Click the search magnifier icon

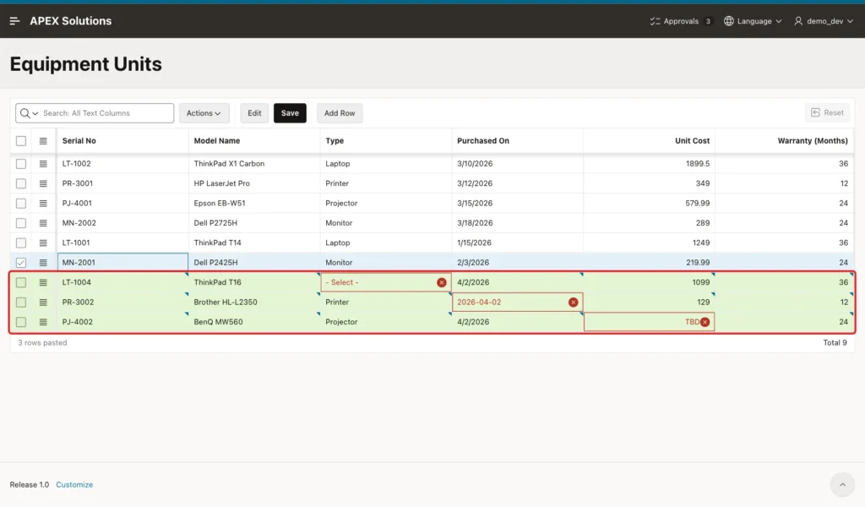(24, 113)
